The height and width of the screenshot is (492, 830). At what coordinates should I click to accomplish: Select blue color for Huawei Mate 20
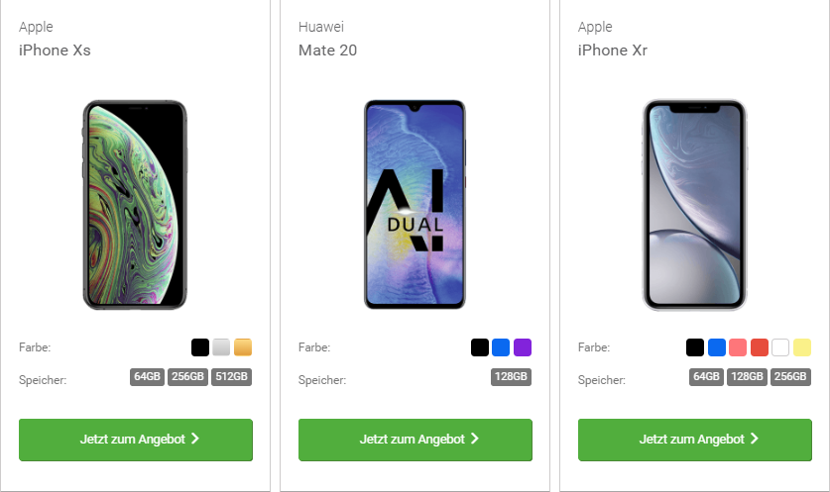pos(501,347)
